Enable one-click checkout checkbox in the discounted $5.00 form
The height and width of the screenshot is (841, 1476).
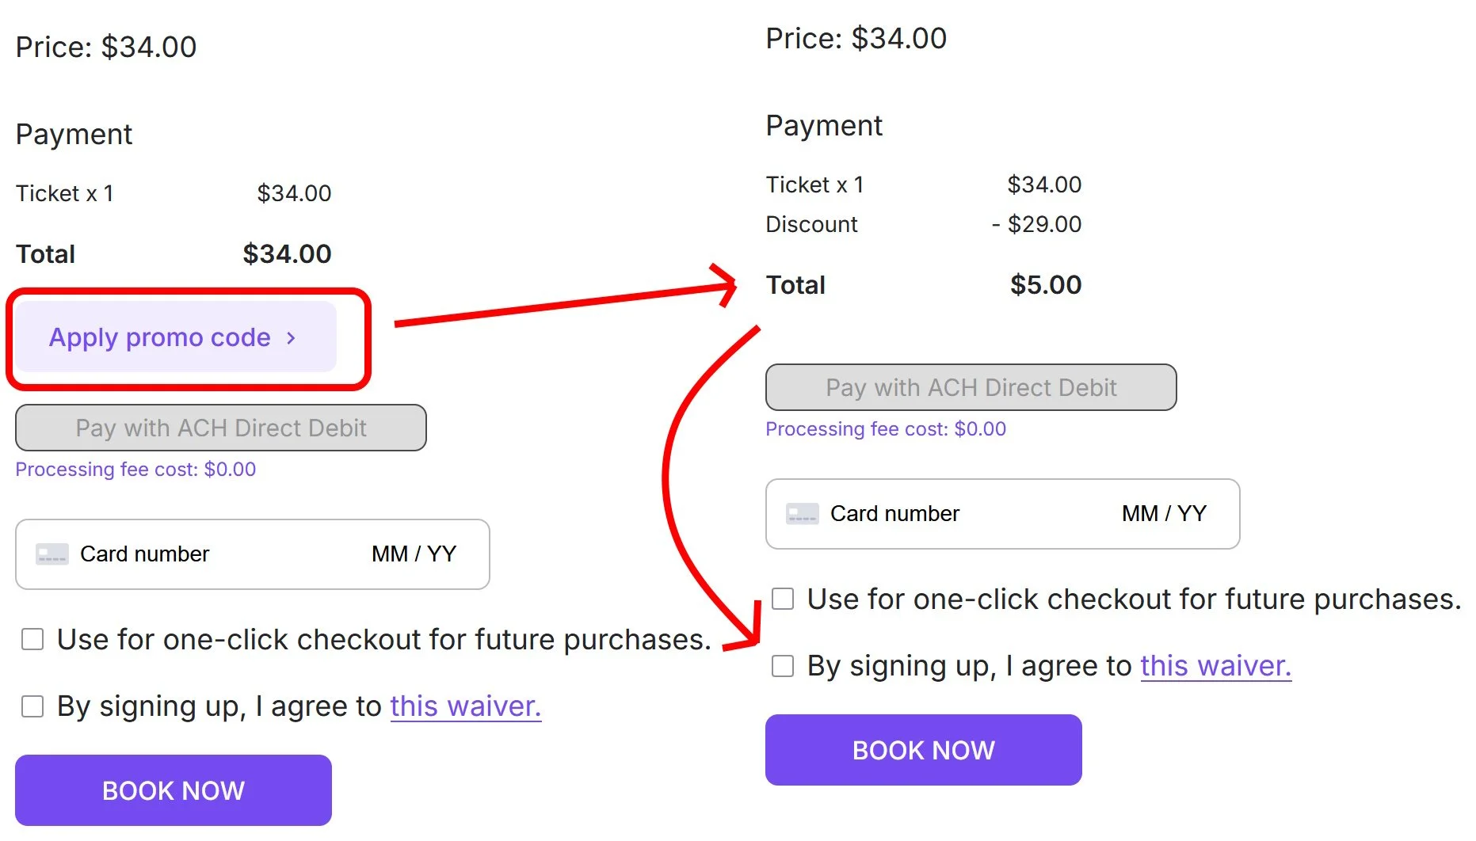(783, 599)
